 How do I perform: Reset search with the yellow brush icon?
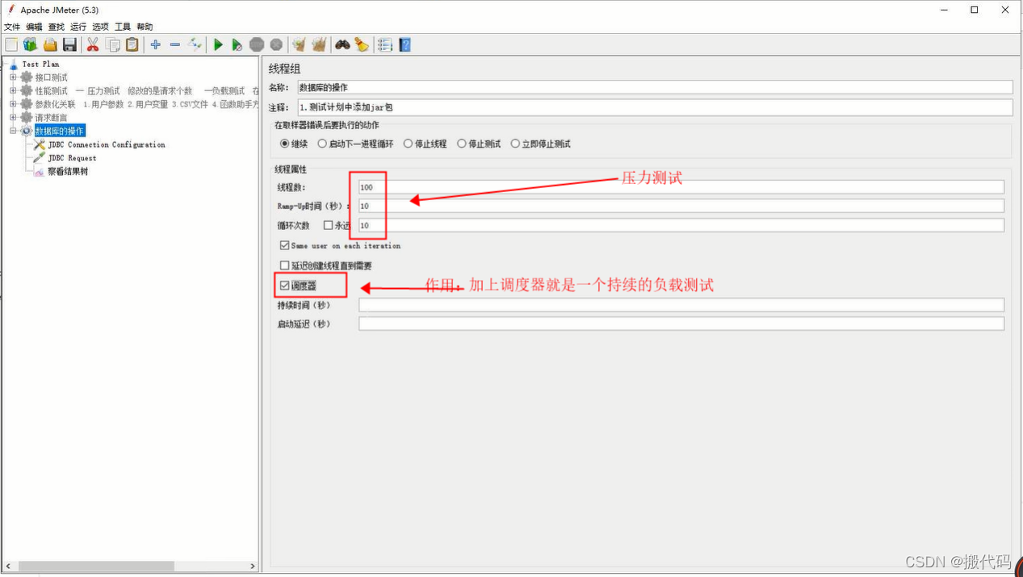coord(362,45)
